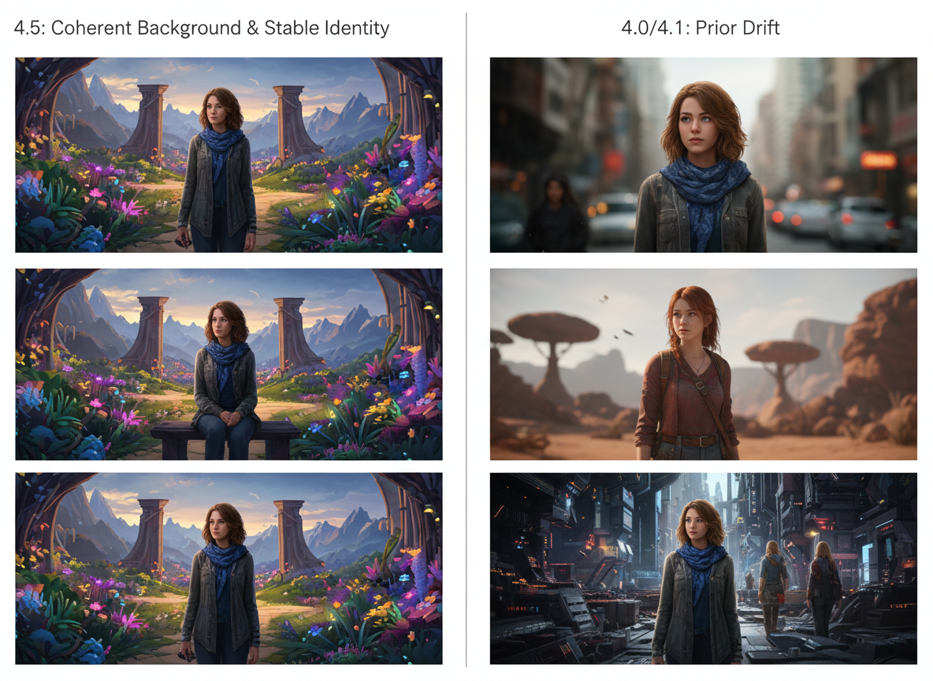Open the bottom-left garden image with woman looking aside
This screenshot has height=681, width=933.
[x=229, y=568]
